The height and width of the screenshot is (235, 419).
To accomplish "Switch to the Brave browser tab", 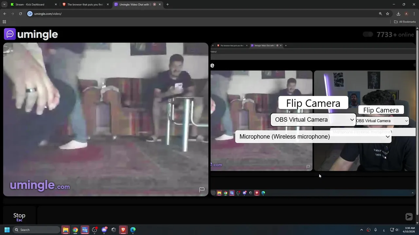I will (x=85, y=5).
